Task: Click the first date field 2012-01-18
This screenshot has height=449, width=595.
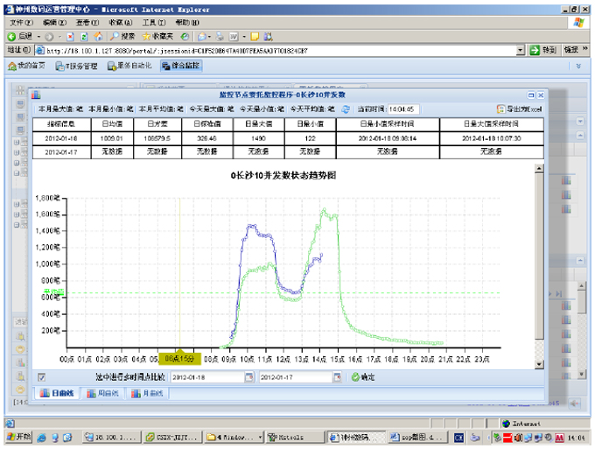Action: pyautogui.click(x=207, y=377)
